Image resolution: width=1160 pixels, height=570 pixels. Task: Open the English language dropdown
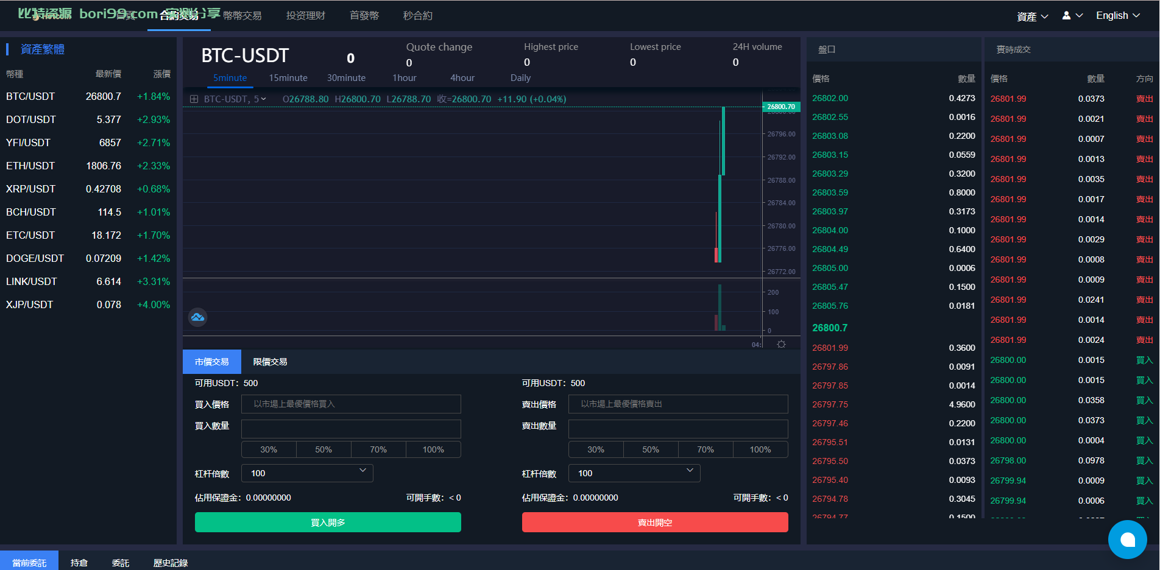click(1118, 16)
